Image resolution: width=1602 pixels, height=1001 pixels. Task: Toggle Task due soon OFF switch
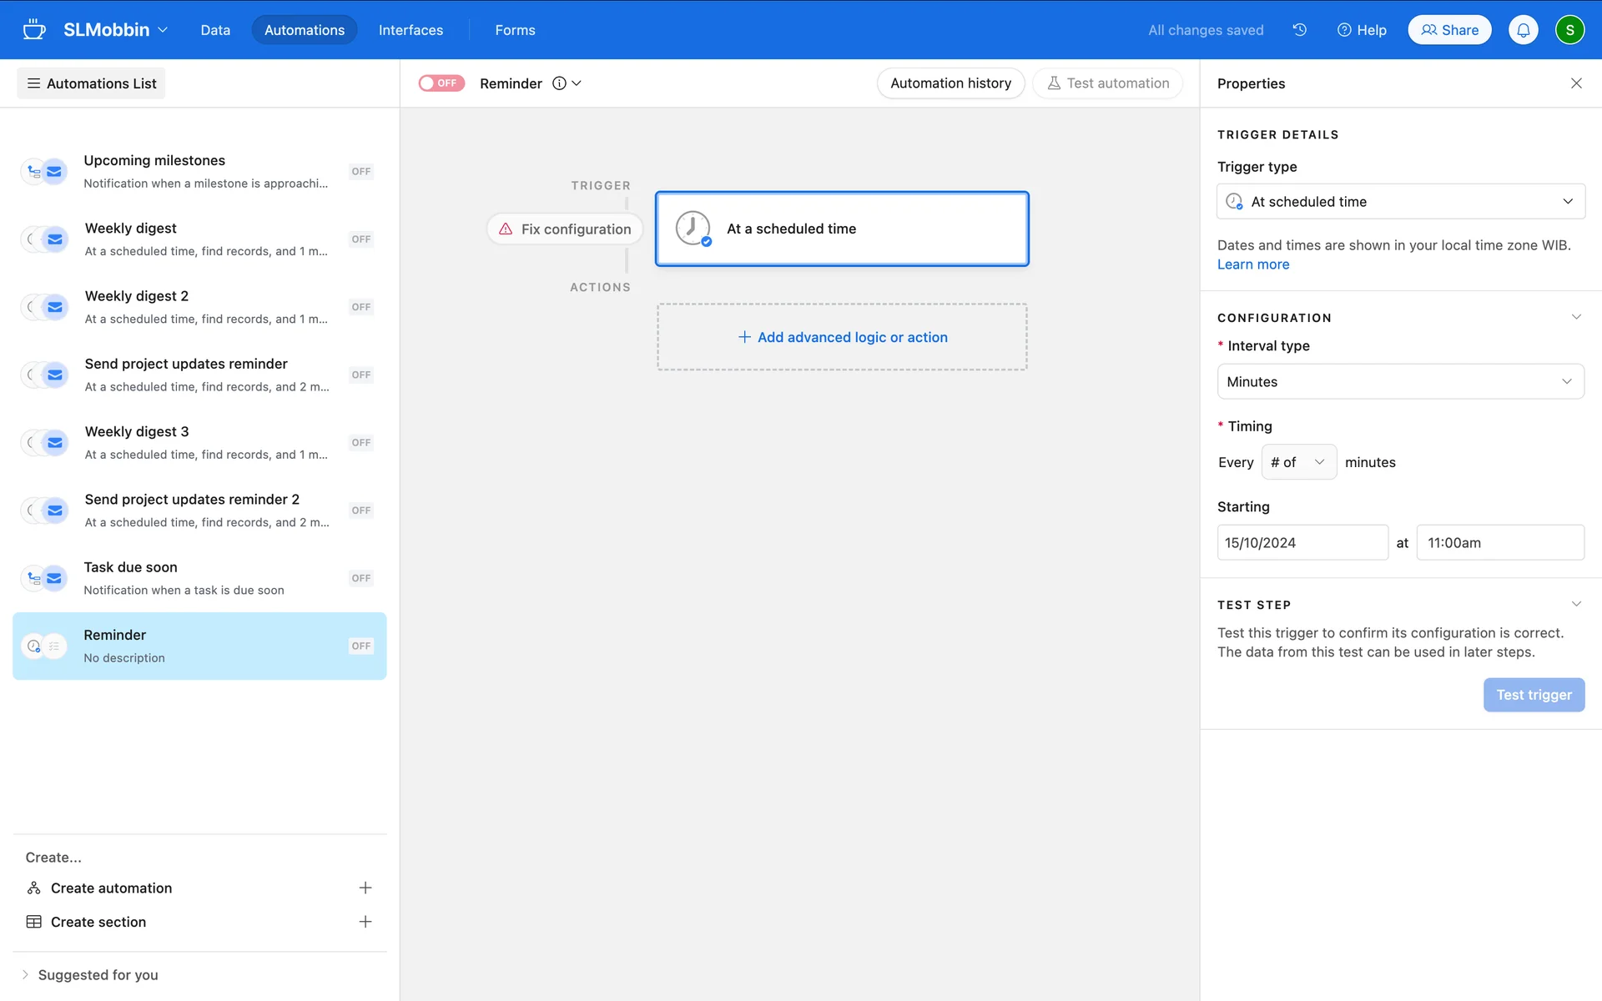[360, 578]
